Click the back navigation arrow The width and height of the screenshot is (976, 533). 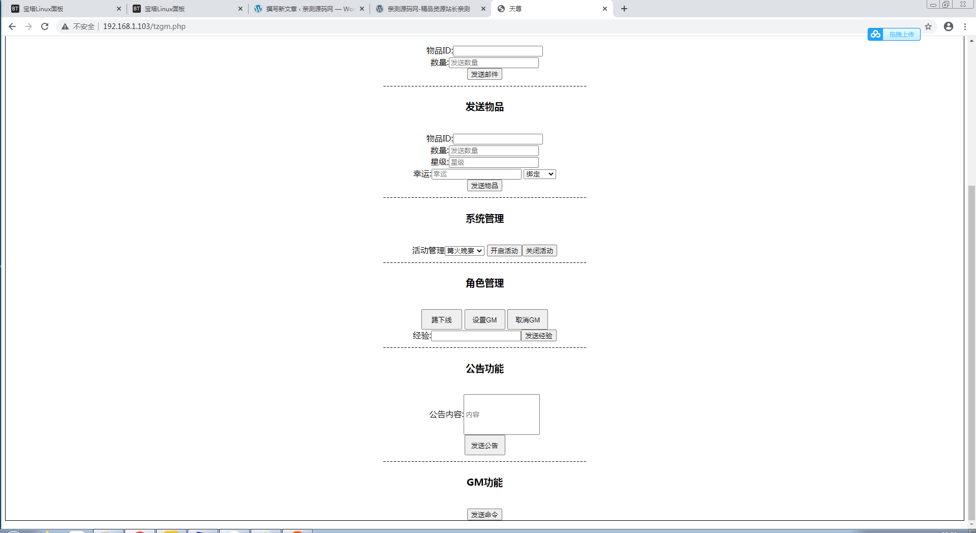(x=12, y=26)
